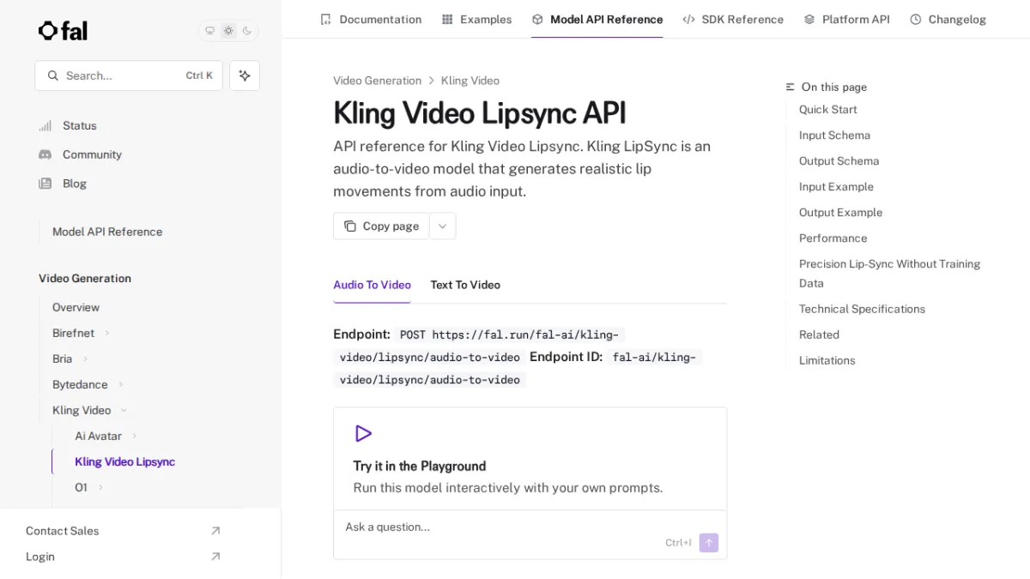The image size is (1030, 579).
Task: Open Bytedance sidebar item
Action: coord(80,384)
